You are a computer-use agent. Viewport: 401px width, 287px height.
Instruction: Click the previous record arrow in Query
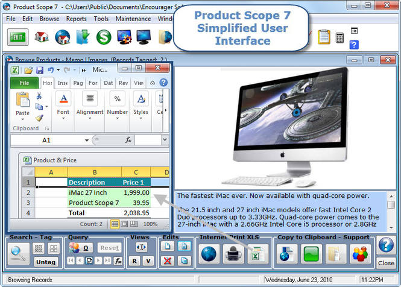click(x=80, y=260)
